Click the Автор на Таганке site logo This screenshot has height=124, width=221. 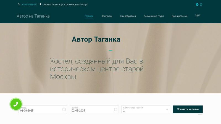[33, 16]
